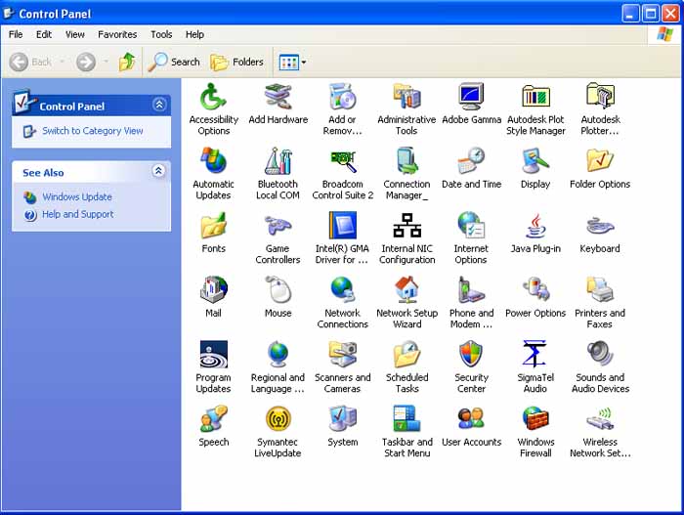Switch to Category View link

pos(93,131)
